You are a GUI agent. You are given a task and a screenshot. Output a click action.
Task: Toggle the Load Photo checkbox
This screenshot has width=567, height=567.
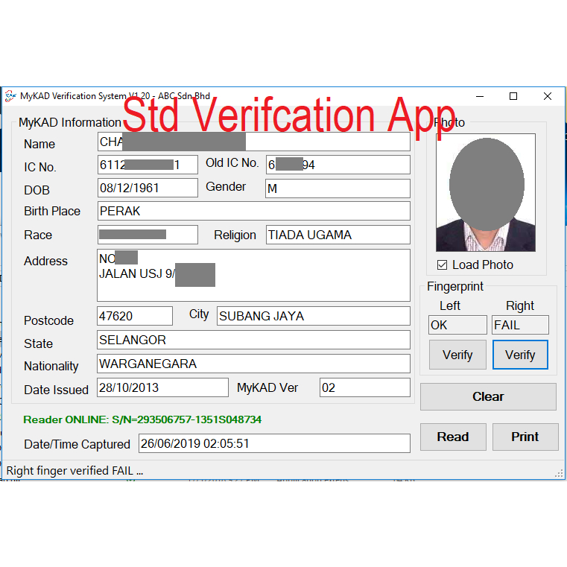(443, 265)
